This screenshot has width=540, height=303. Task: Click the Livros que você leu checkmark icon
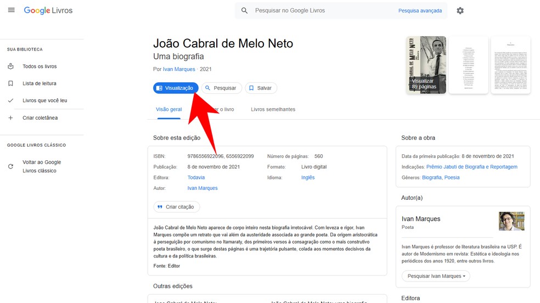tap(10, 100)
